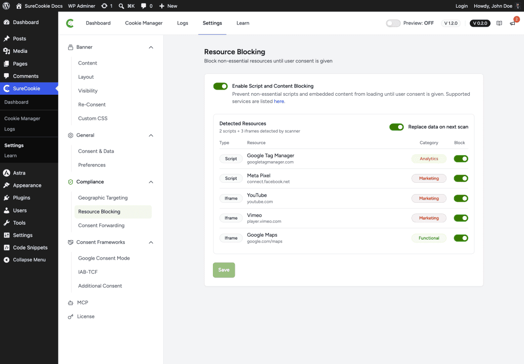
Task: Click the Astra logo icon
Action: [x=6, y=173]
